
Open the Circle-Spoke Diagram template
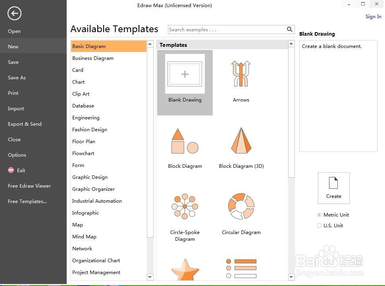[x=185, y=206]
